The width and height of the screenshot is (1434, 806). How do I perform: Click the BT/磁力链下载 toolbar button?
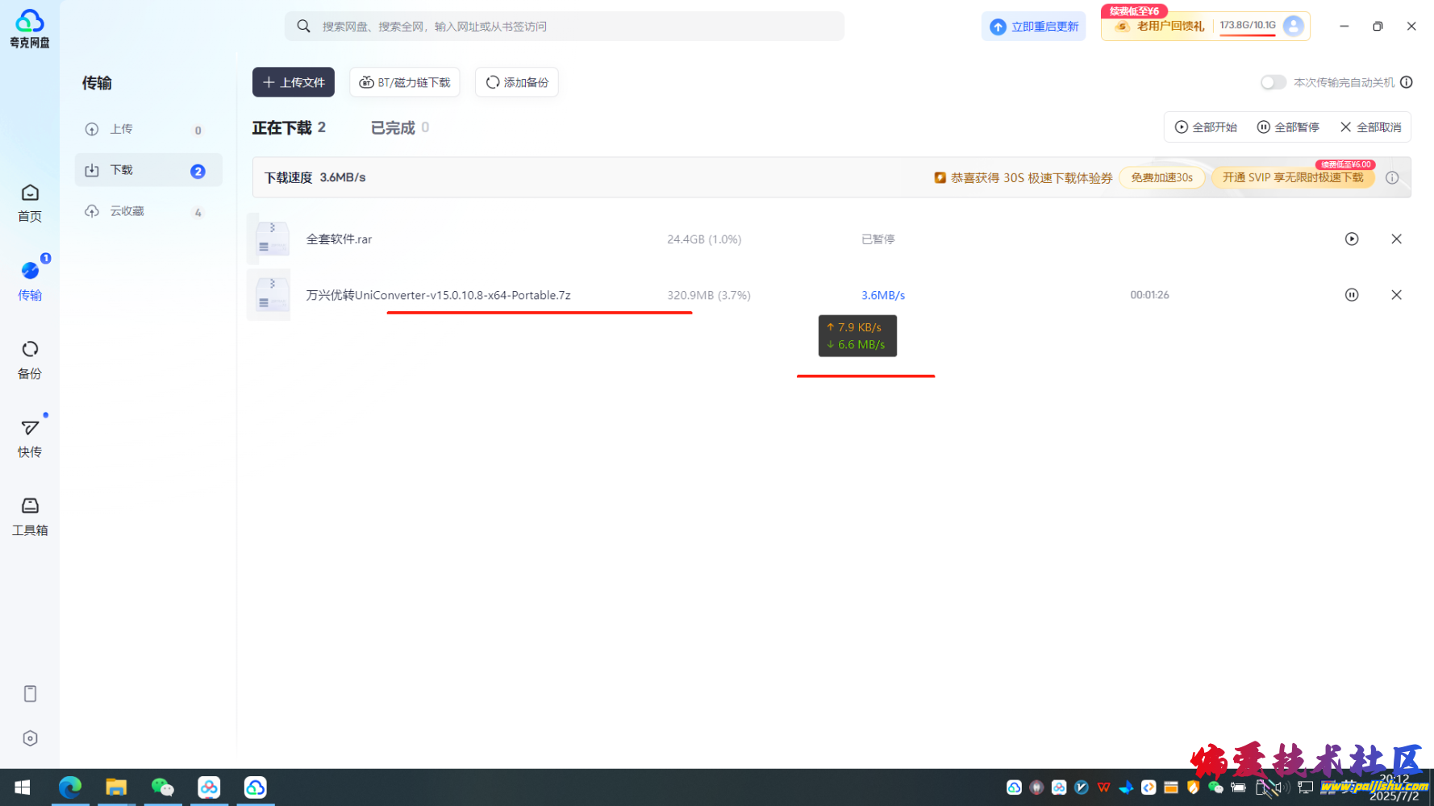(x=404, y=81)
